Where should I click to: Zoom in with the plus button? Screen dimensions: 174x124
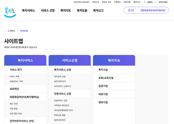pyautogui.click(x=144, y=2)
